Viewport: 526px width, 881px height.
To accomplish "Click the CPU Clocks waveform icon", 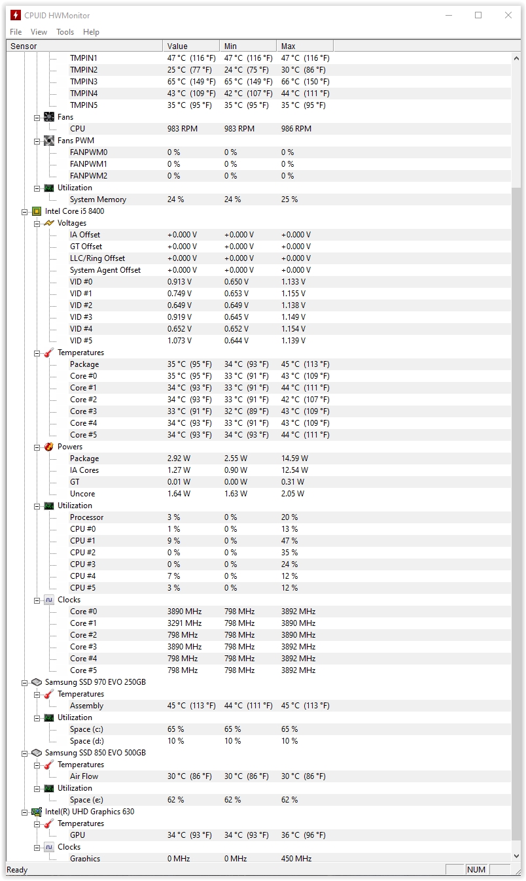I will pos(49,600).
